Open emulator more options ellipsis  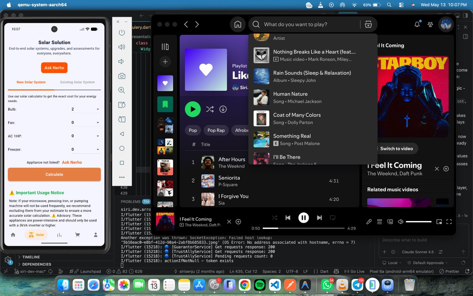122,177
